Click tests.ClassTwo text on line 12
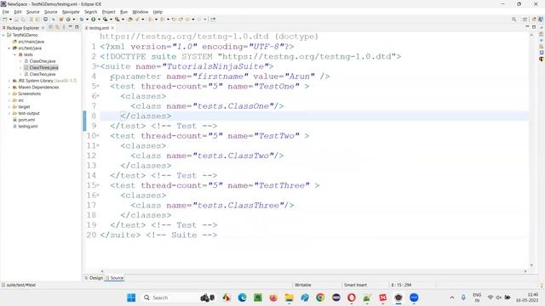The image size is (545, 306). (x=233, y=156)
